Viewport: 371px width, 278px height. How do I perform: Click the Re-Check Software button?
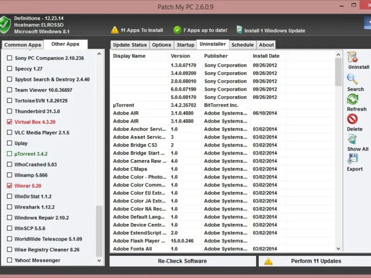pyautogui.click(x=182, y=261)
